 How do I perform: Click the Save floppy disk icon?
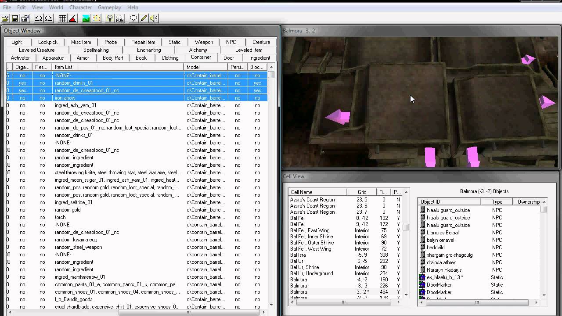[15, 18]
